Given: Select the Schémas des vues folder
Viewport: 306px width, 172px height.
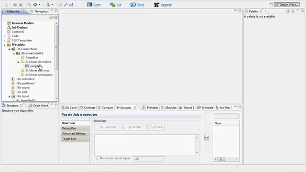Looking at the screenshot, I should click(37, 70).
